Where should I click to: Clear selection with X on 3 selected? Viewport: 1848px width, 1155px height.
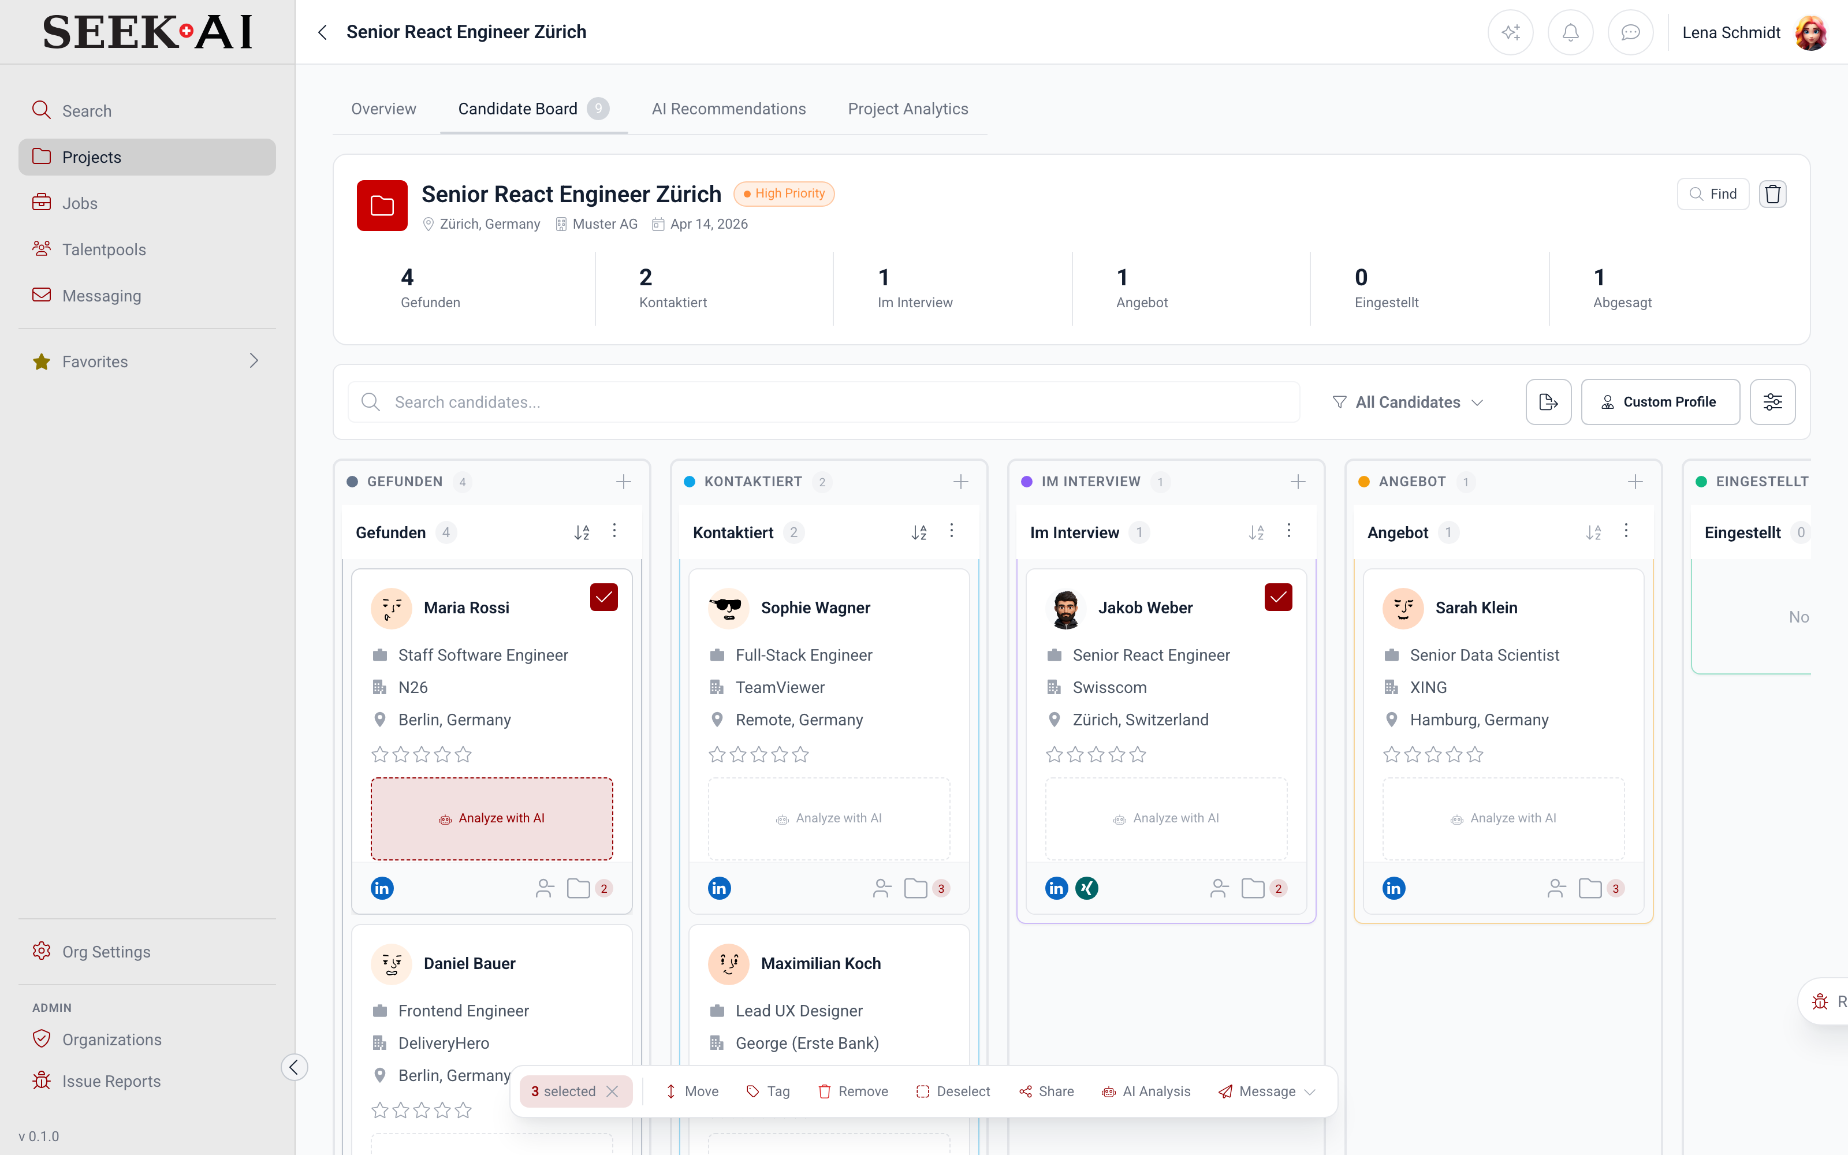tap(612, 1091)
